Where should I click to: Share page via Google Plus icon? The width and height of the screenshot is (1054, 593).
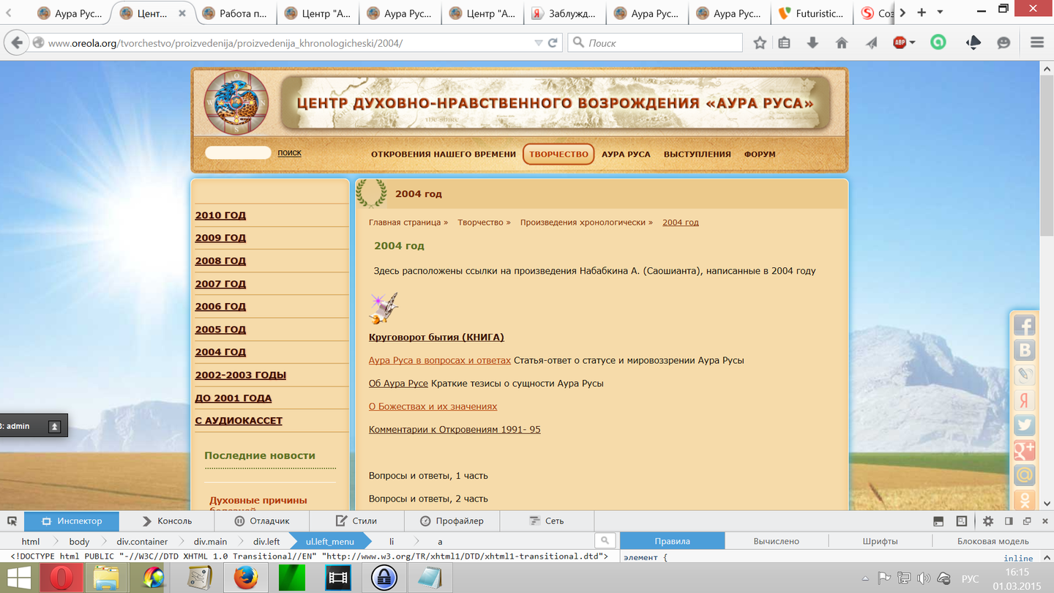click(1024, 450)
